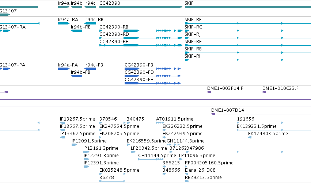The height and width of the screenshot is (183, 311).
Task: Select CG42390-RD transcript label
Action: [114, 34]
